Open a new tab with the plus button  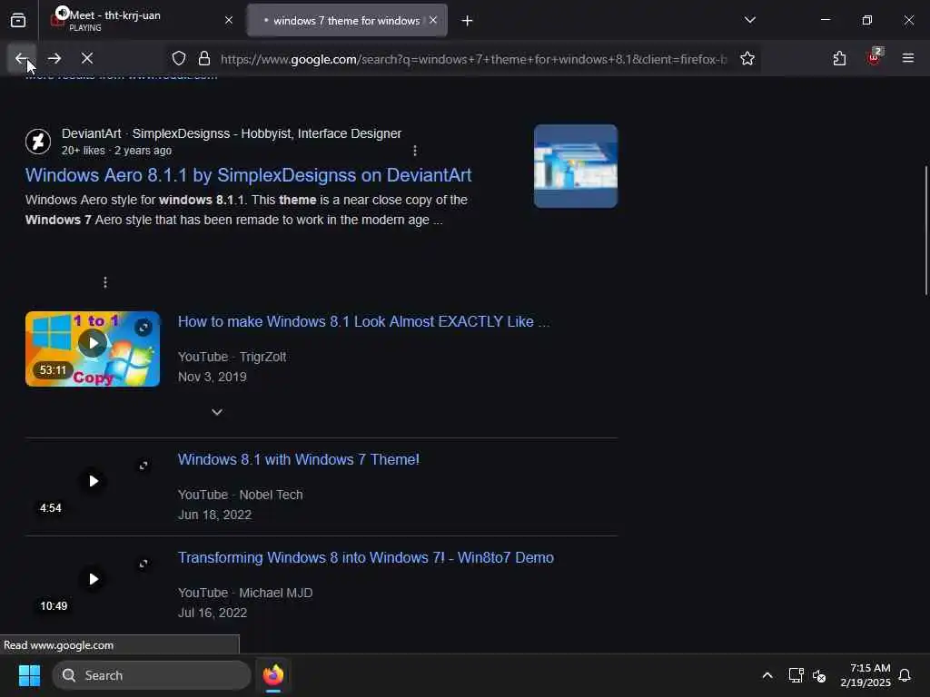[x=468, y=21]
